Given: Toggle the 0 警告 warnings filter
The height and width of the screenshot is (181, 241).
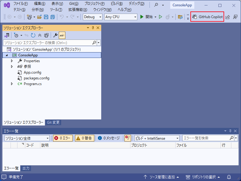Looking at the screenshot, I should coord(85,138).
